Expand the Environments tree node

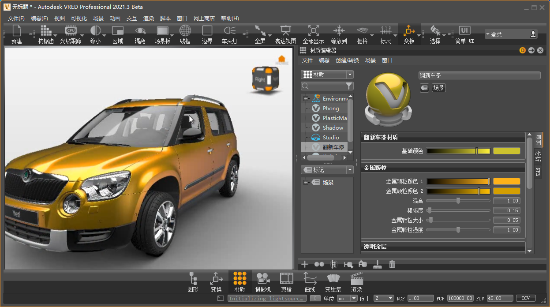(x=306, y=98)
